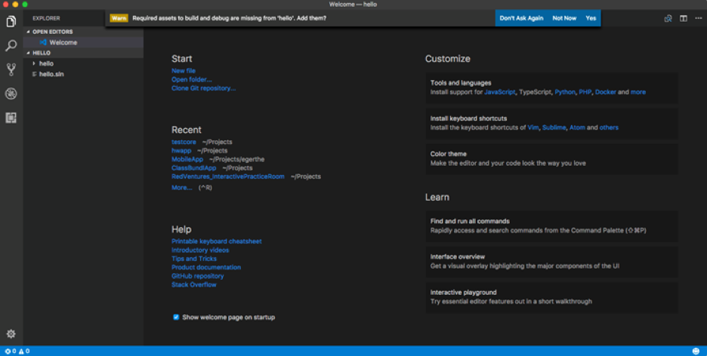Screen dimensions: 707x356
Task: Click the file icon next to hello.sln
Action: (x=34, y=74)
